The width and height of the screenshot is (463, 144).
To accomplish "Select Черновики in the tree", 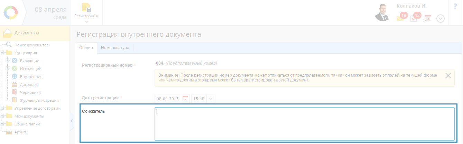I will [x=30, y=92].
